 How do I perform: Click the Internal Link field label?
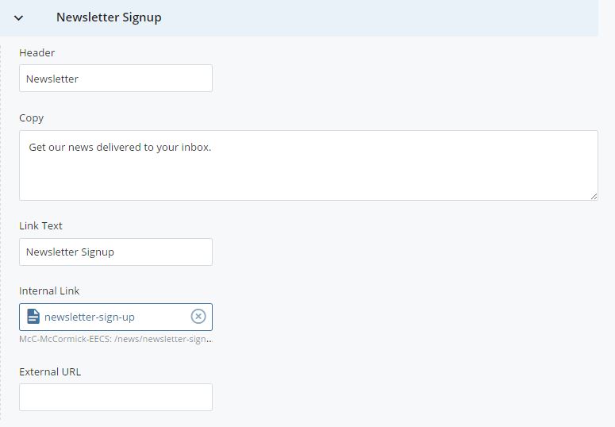(49, 290)
